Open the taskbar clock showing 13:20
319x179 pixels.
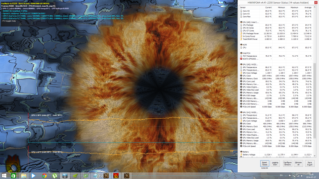coord(311,176)
